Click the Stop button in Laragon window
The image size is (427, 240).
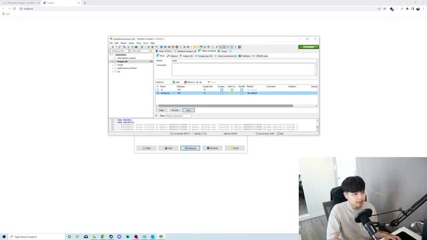click(x=147, y=148)
